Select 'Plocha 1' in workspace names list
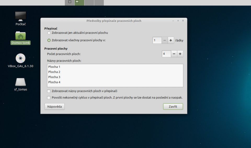Viewport: 251px width, 148px height. pyautogui.click(x=115, y=67)
